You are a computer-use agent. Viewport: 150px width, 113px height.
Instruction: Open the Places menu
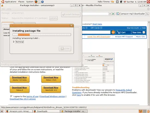click(21, 2)
